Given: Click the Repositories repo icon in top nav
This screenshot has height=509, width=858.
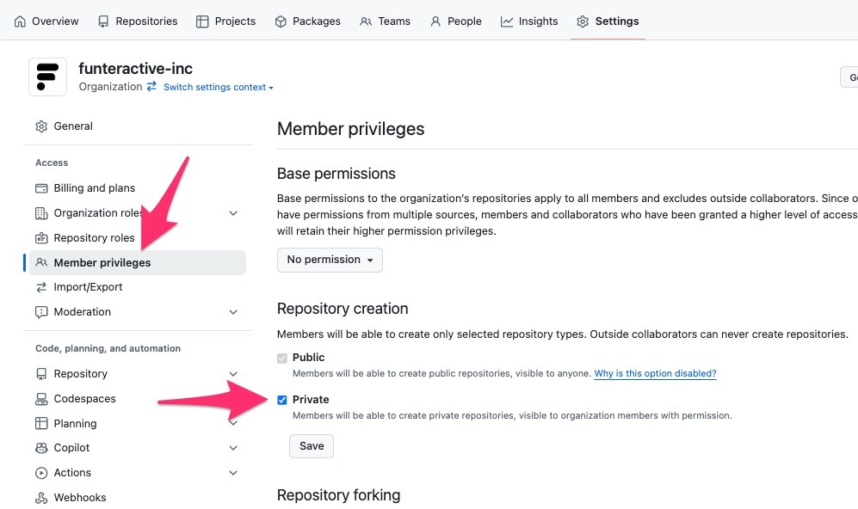Looking at the screenshot, I should click(x=103, y=21).
